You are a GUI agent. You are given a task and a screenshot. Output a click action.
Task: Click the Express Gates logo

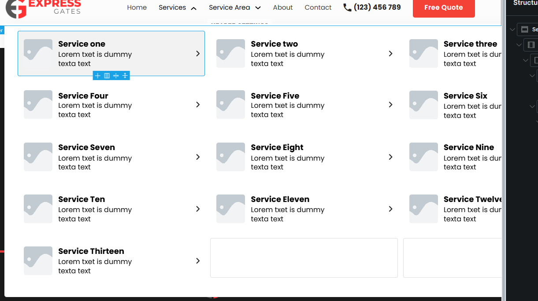pos(43,8)
